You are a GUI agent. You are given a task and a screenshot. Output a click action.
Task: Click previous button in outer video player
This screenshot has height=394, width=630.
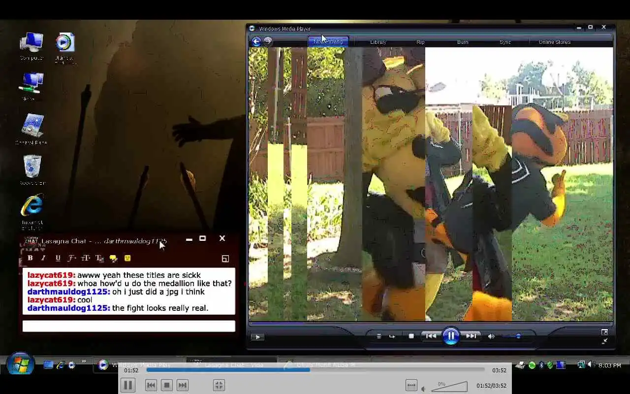(x=151, y=385)
